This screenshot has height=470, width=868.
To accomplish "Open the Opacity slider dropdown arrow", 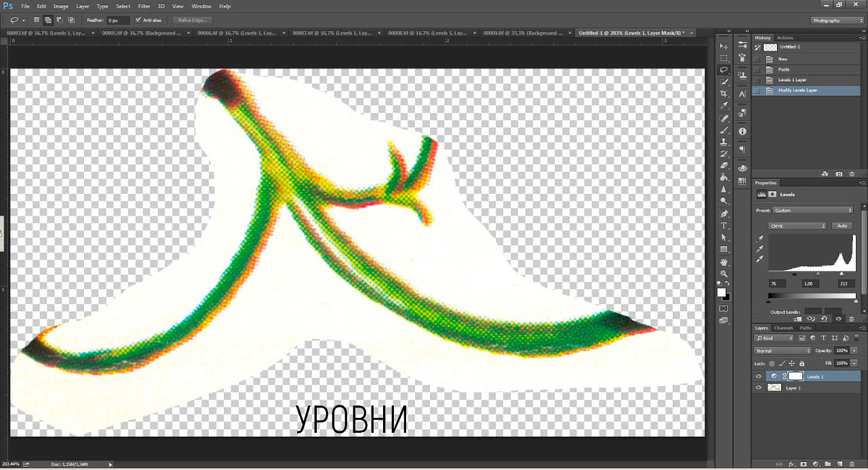I will (x=854, y=350).
